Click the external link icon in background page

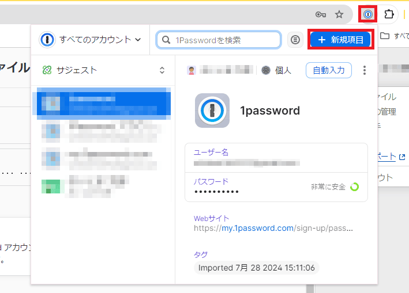tap(402, 157)
